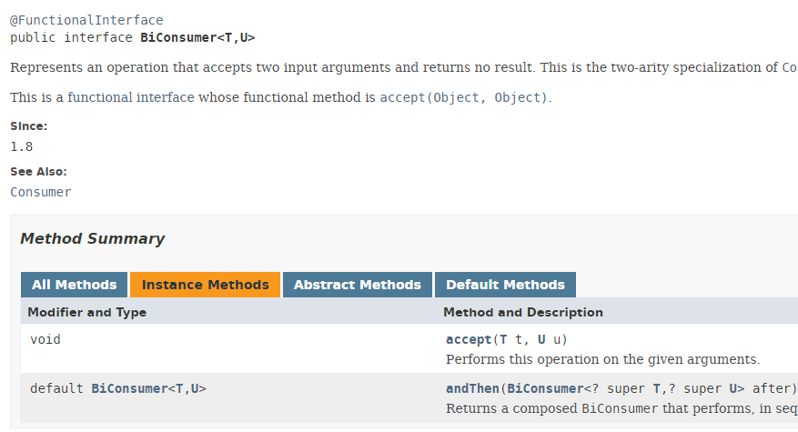Click BiConsumer in the andThen parameter list

(544, 388)
